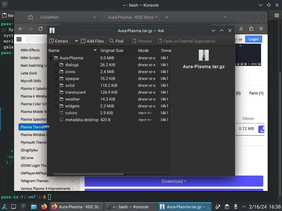The height and width of the screenshot is (211, 282).
Task: Click the Fans (1) tab
Action: coord(256,93)
